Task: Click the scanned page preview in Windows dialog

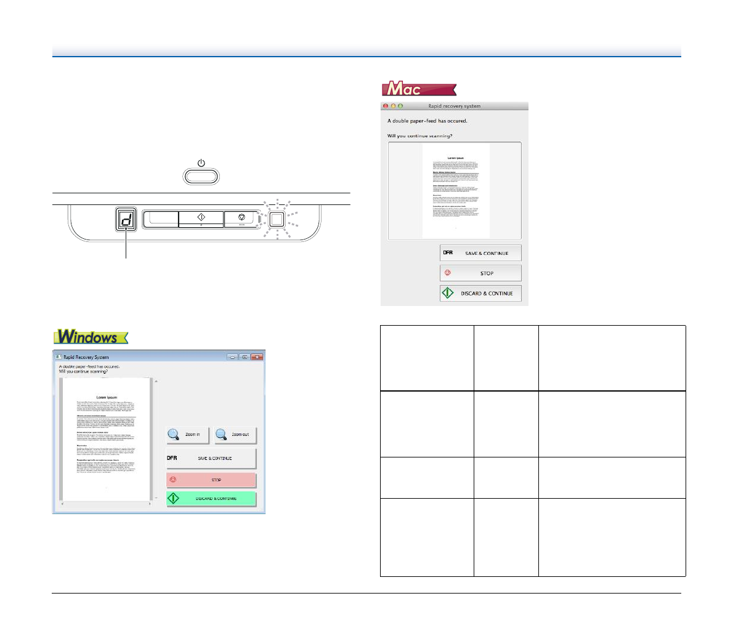Action: [x=107, y=439]
